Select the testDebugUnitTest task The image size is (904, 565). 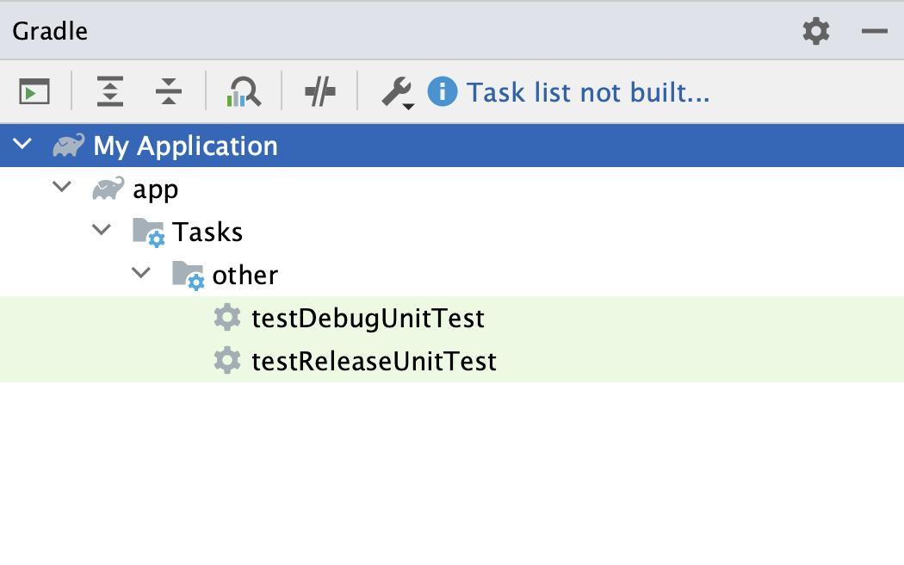(368, 318)
